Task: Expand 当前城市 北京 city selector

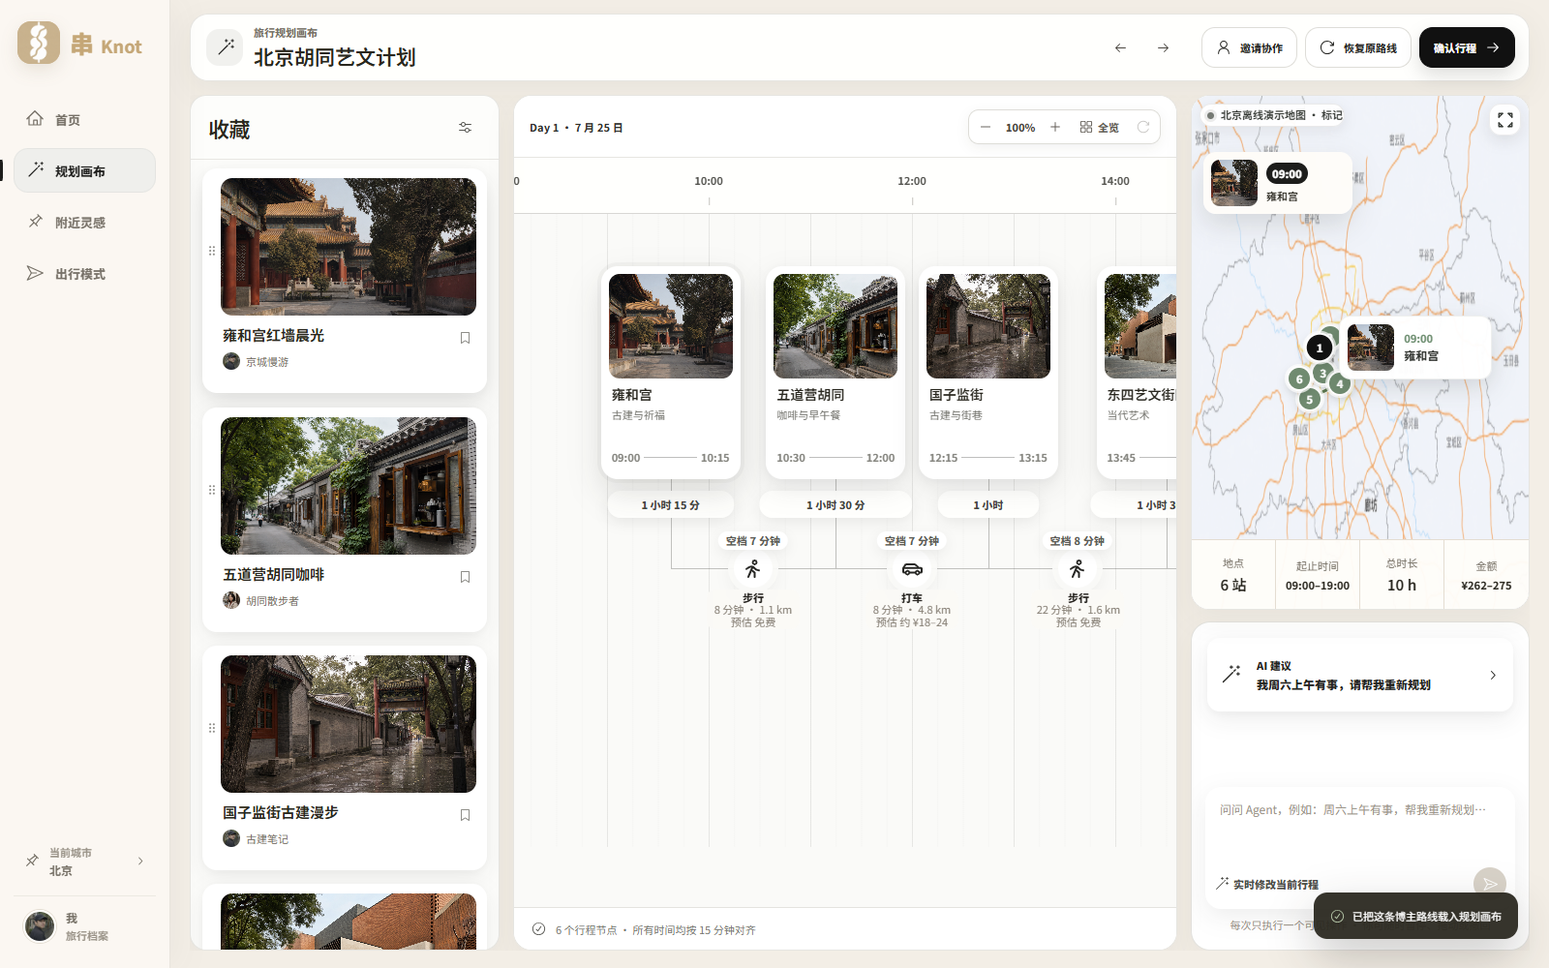Action: click(x=84, y=862)
